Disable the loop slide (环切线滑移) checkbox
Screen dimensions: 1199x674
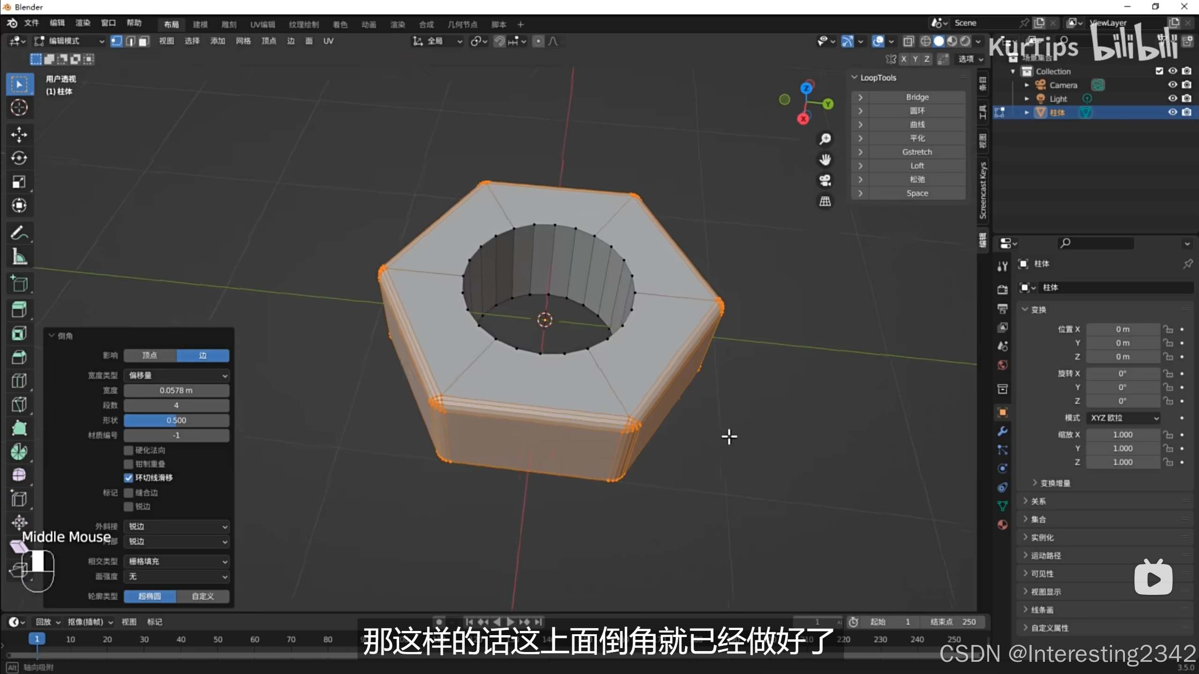click(x=129, y=478)
